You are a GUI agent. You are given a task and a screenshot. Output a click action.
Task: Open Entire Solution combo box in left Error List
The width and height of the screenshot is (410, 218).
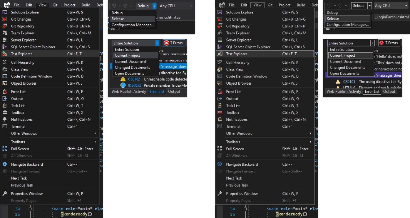(x=136, y=43)
